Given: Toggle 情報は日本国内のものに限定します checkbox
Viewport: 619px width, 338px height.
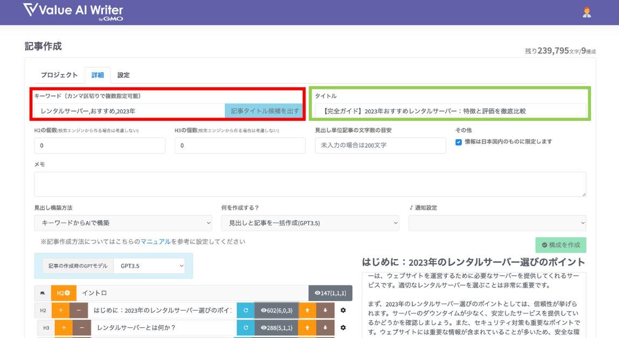Looking at the screenshot, I should click(x=458, y=142).
